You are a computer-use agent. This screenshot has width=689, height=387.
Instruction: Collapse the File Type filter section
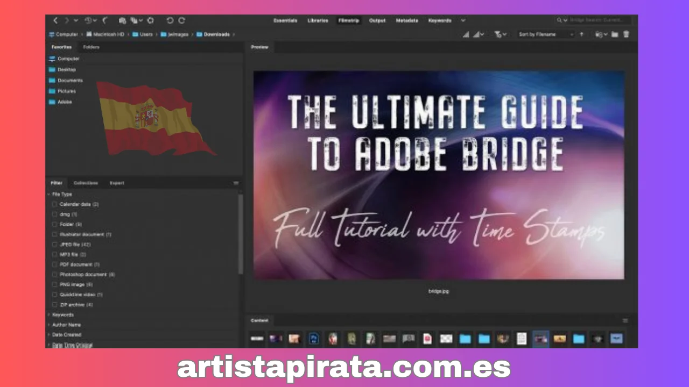click(x=48, y=194)
